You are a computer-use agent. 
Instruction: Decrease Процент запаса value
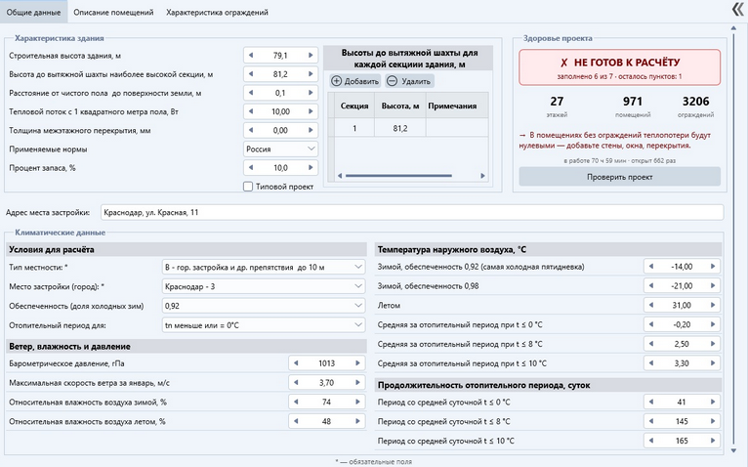click(x=251, y=168)
